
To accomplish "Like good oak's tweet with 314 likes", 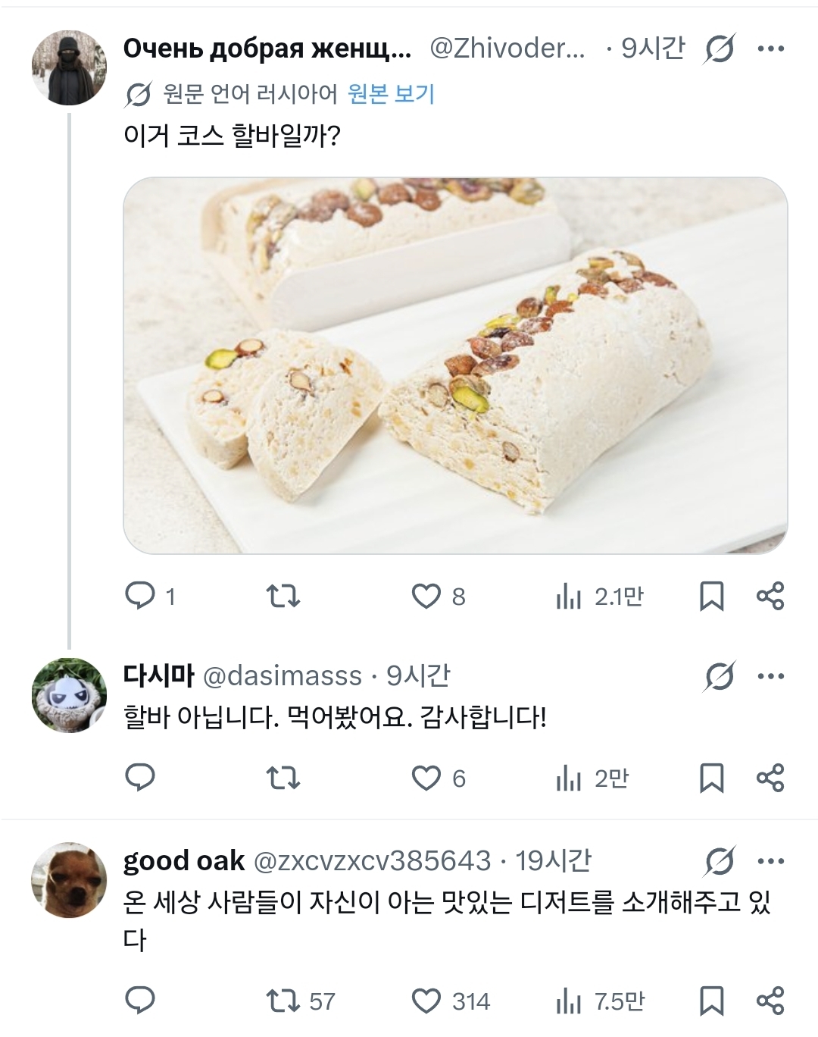I will 426,1001.
